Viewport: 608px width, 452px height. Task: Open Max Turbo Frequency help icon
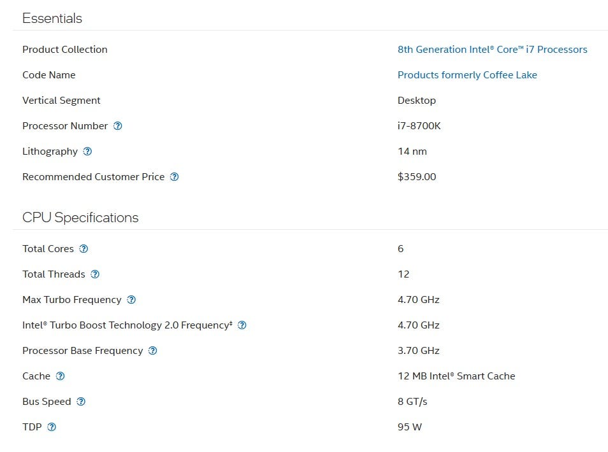click(x=131, y=300)
